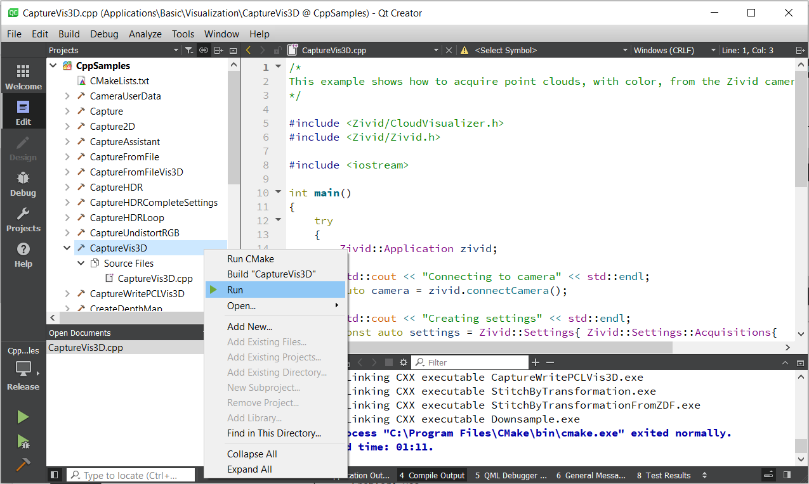809x484 pixels.
Task: Switch to the Test Results output pane
Action: click(x=664, y=475)
